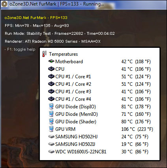Select the CPU #1 / Core #1 row
The image size is (167, 168).
point(99,77)
